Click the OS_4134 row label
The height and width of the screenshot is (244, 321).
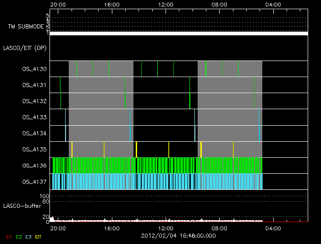pyautogui.click(x=34, y=133)
